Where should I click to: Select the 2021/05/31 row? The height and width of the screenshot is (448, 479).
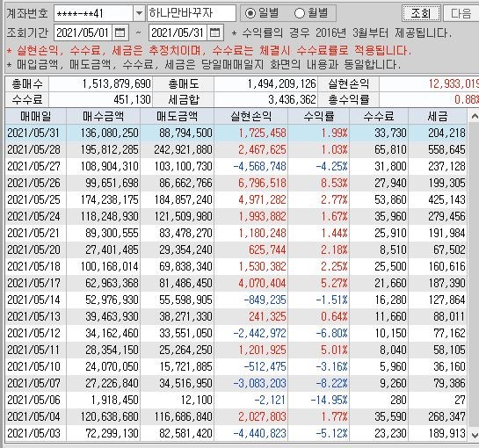(236, 133)
